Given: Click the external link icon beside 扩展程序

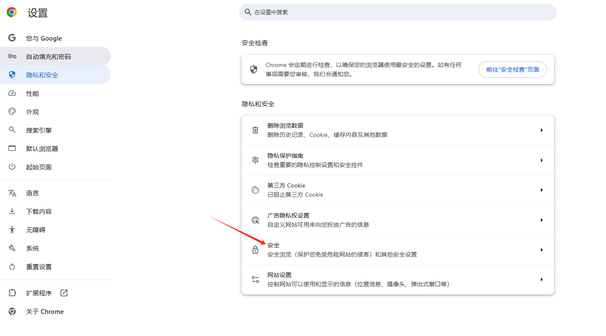Looking at the screenshot, I should pyautogui.click(x=64, y=293).
